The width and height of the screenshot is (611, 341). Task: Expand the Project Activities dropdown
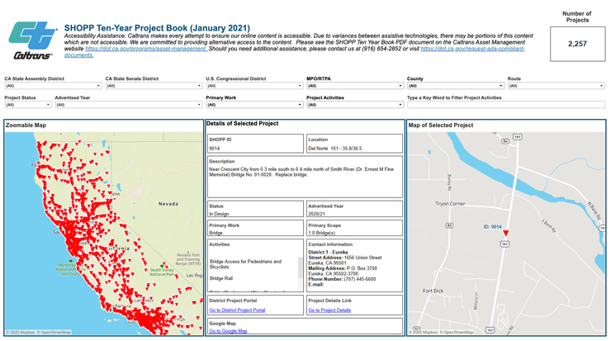355,105
